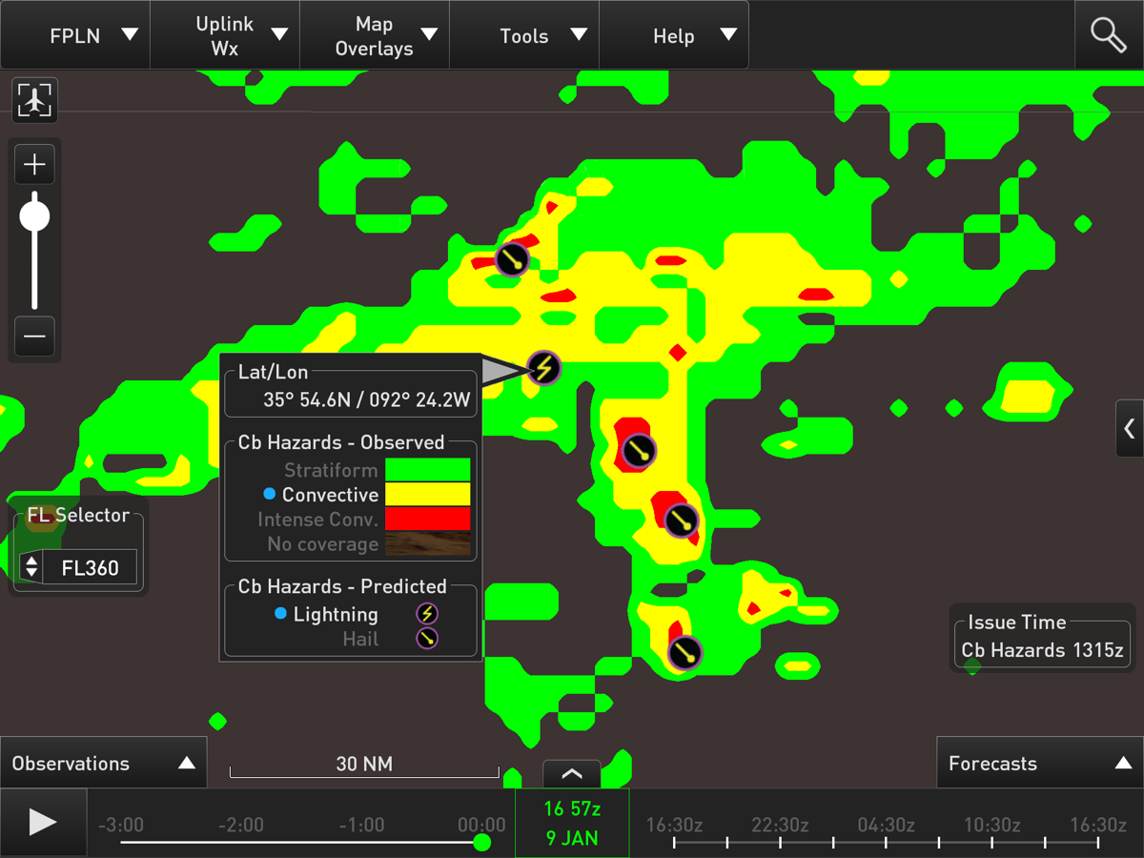Screen dimensions: 1144x858
Task: Click the zoom out minus icon
Action: coord(34,337)
